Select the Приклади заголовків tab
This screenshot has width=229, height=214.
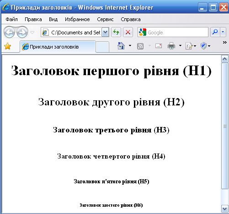(x=58, y=47)
